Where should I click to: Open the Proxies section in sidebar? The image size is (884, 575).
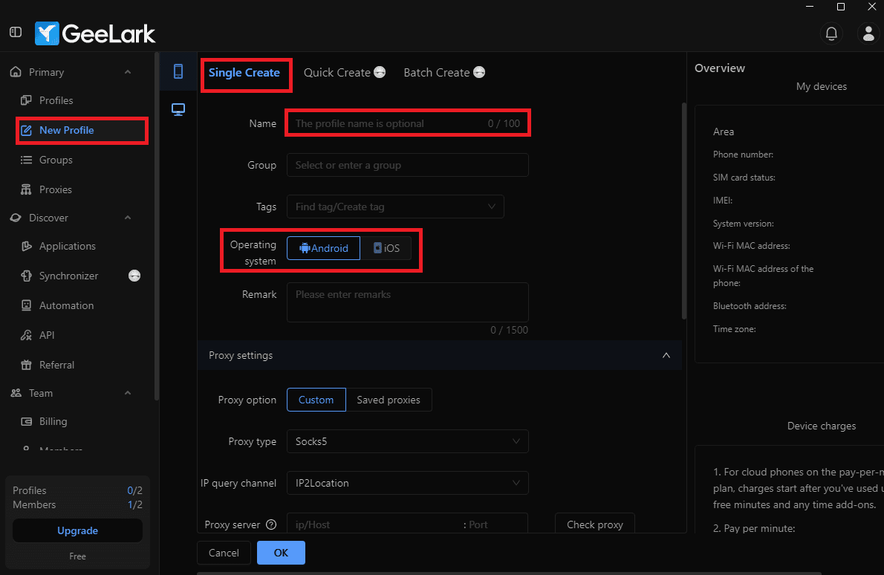coord(56,189)
